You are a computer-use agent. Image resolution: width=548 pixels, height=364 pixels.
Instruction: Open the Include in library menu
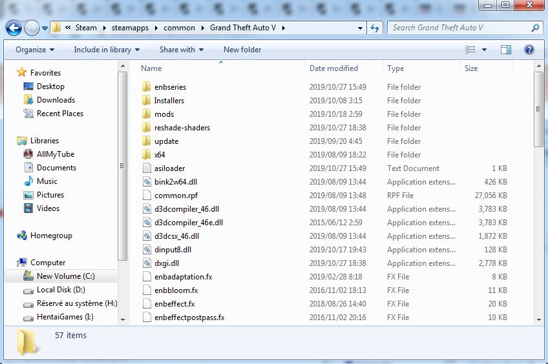107,50
